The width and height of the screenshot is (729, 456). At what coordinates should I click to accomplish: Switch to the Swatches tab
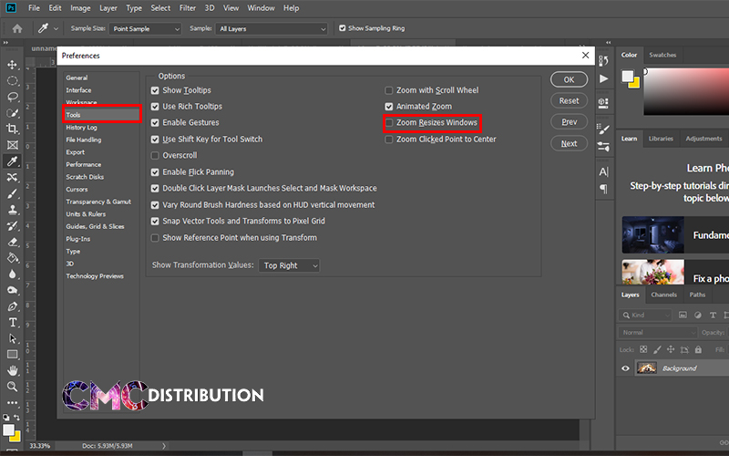662,55
